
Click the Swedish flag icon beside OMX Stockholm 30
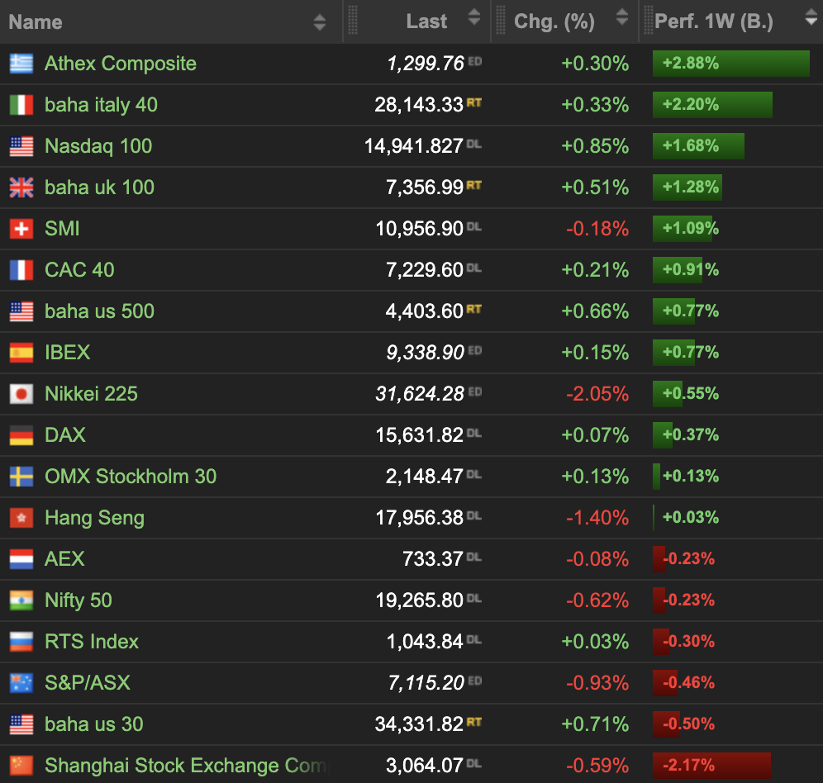click(21, 477)
